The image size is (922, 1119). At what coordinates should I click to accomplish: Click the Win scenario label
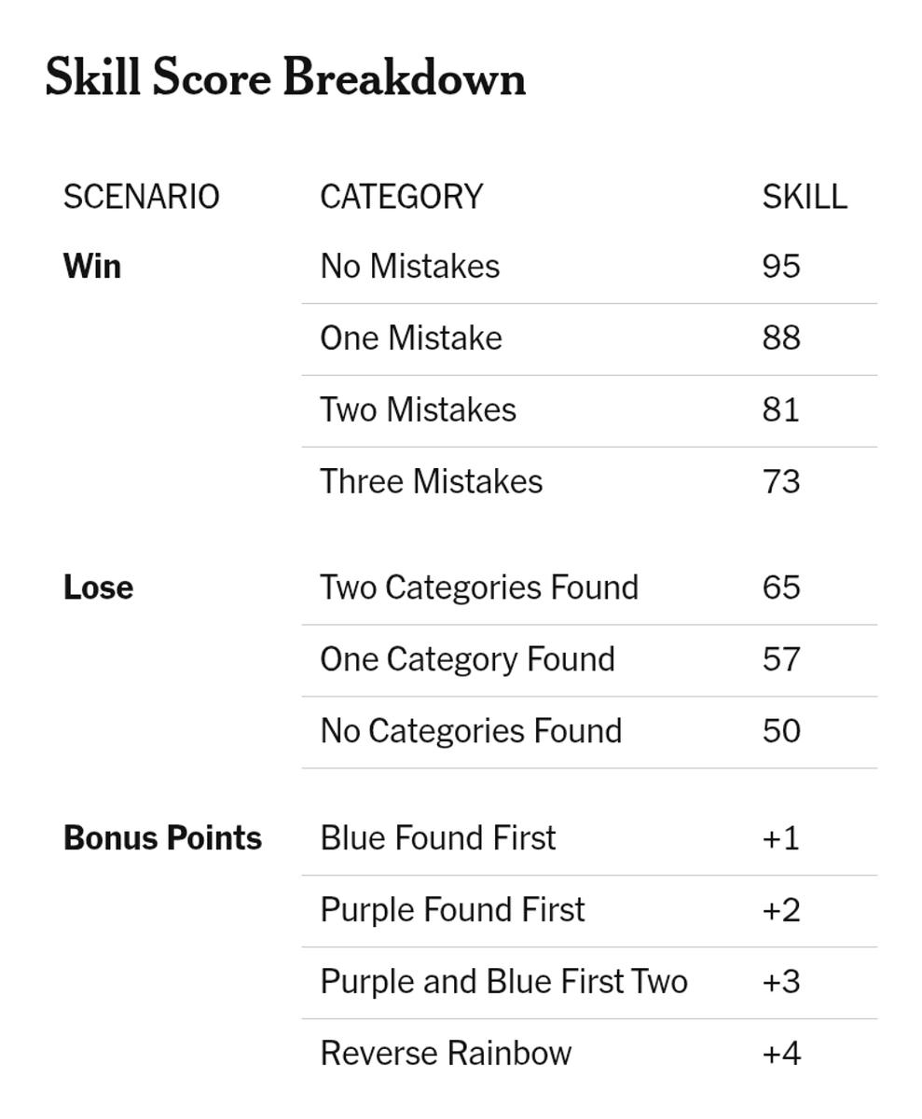(92, 266)
